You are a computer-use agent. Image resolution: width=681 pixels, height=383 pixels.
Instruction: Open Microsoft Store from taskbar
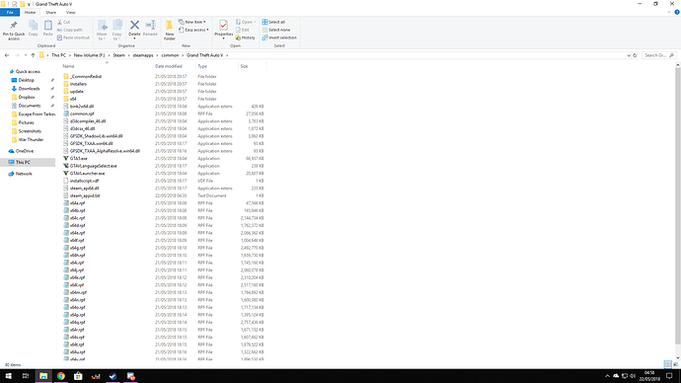pos(78,376)
